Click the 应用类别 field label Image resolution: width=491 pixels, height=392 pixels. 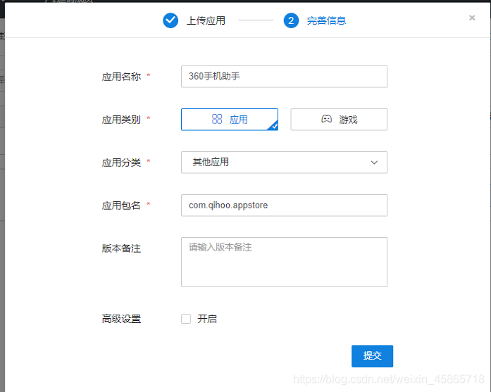coord(121,120)
